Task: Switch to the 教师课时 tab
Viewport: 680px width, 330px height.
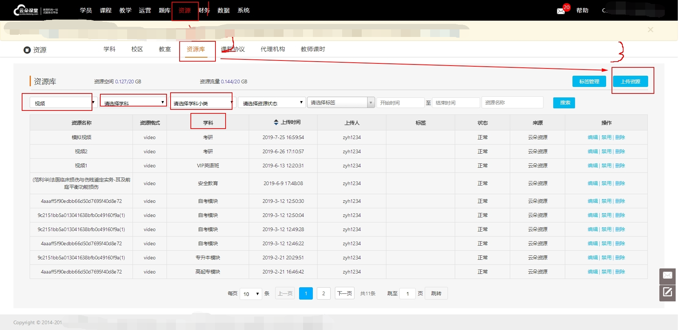Action: coord(313,49)
